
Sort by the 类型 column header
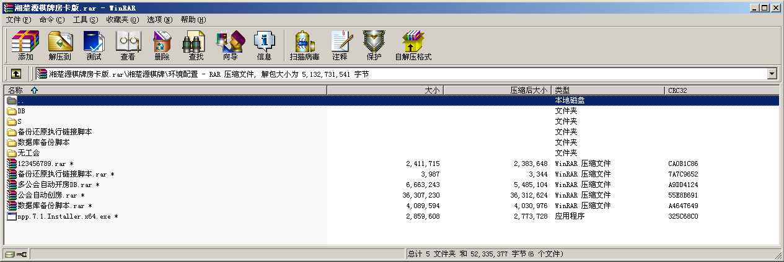(x=607, y=90)
